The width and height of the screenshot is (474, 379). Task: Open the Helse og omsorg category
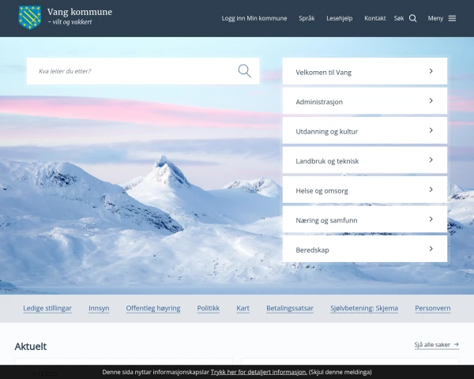(364, 190)
